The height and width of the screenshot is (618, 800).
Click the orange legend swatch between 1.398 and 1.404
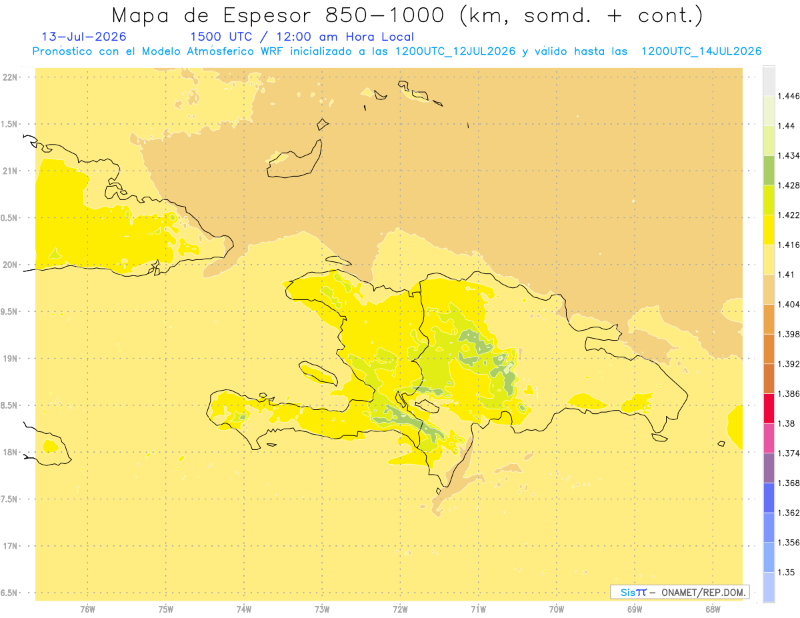[x=769, y=319]
